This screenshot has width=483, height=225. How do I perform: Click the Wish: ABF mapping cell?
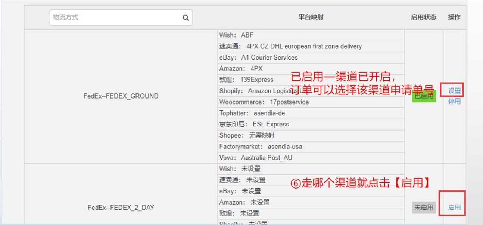(311, 35)
